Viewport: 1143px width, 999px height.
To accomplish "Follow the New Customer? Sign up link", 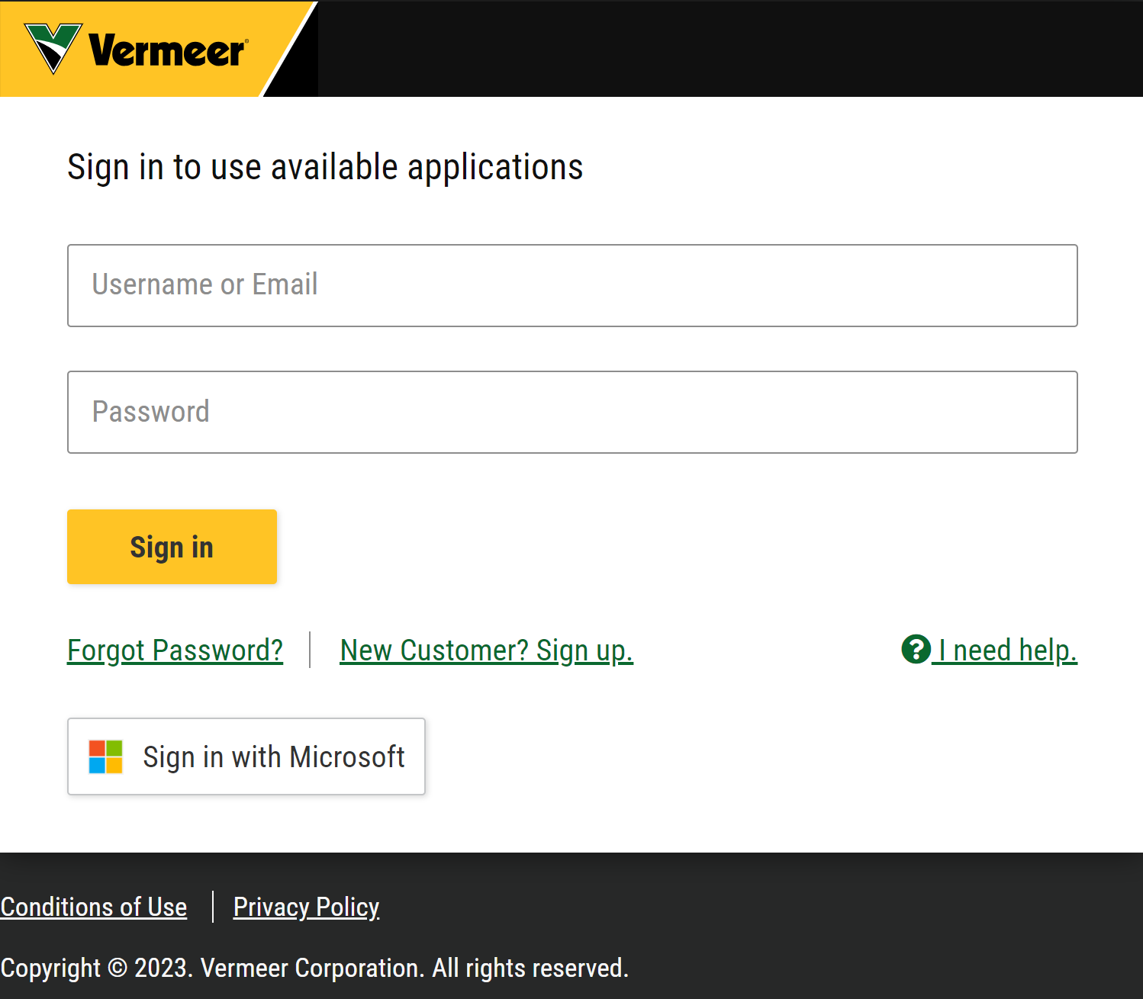I will pyautogui.click(x=486, y=650).
